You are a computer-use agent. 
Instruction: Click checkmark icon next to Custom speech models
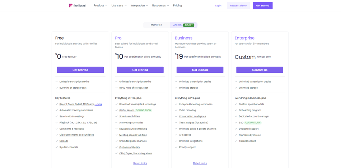pos(236,104)
